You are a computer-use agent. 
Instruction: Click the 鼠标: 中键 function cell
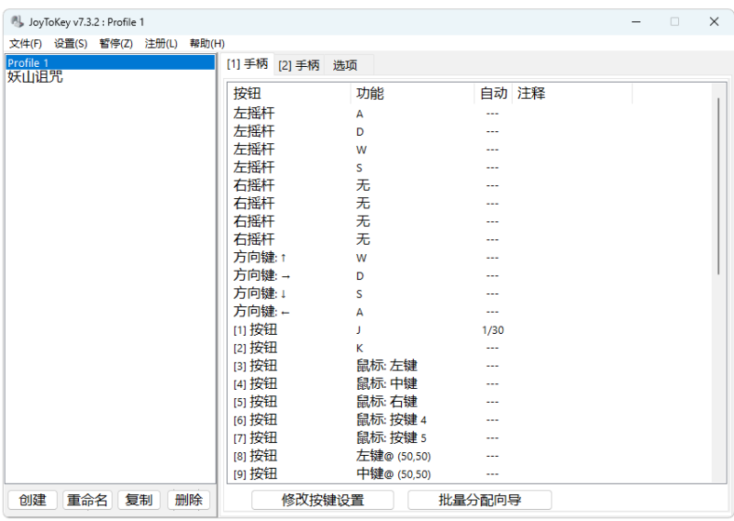pyautogui.click(x=386, y=383)
